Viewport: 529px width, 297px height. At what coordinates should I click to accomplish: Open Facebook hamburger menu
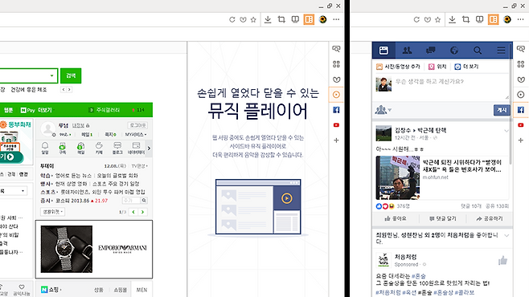click(x=501, y=51)
